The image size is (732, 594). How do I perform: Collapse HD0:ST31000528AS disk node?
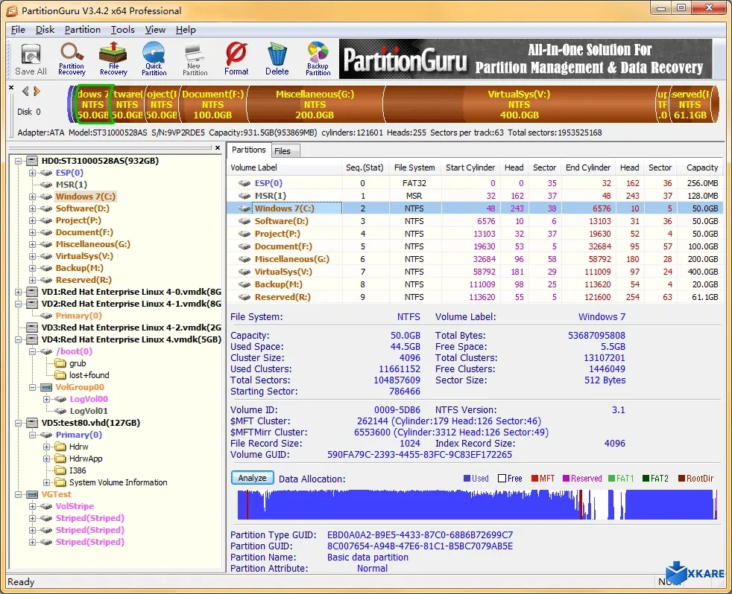(x=18, y=161)
